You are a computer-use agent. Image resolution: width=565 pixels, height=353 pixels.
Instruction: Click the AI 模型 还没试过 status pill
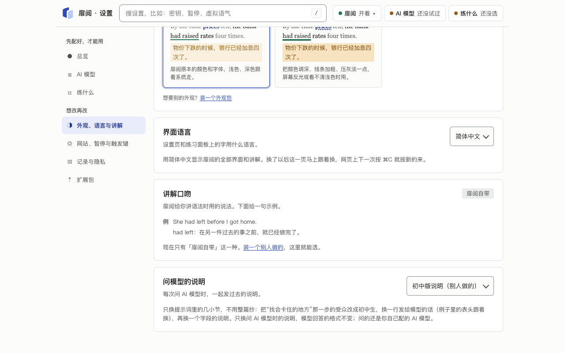pos(415,13)
